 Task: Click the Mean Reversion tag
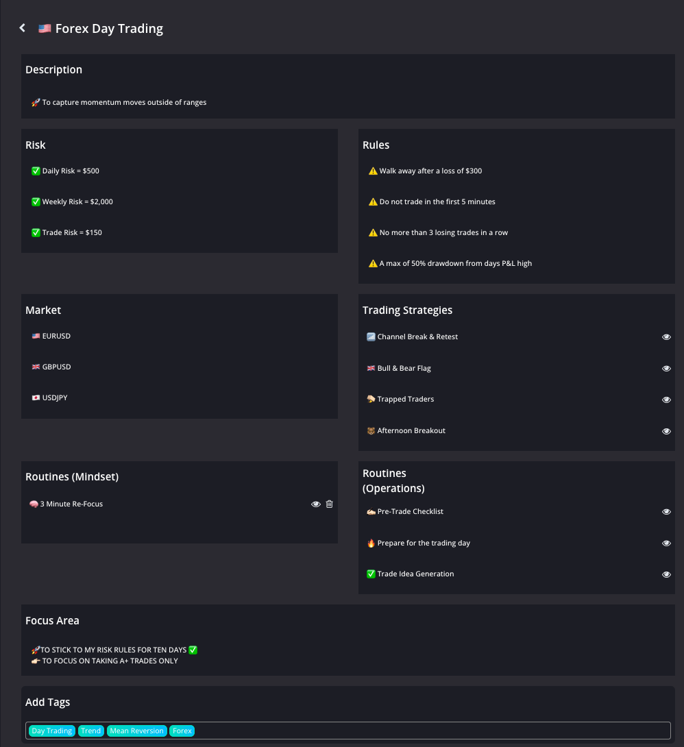[137, 731]
